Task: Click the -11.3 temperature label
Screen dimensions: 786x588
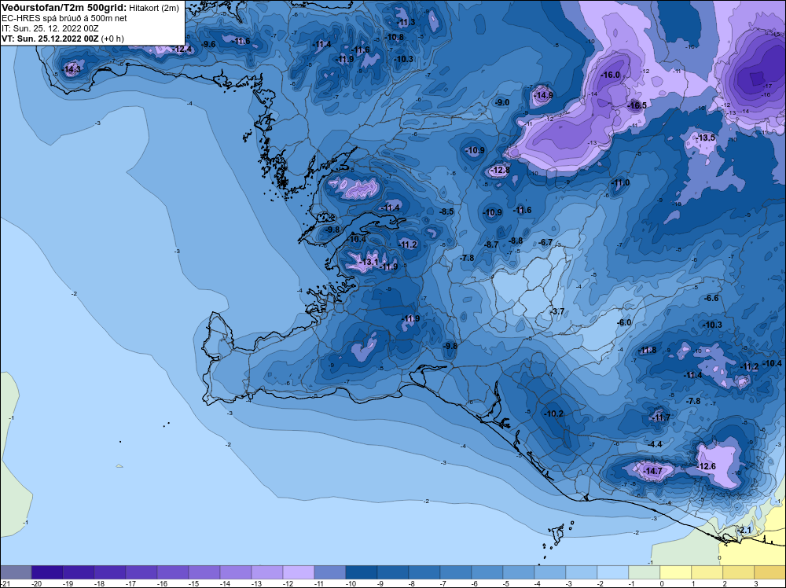Action: click(x=406, y=23)
